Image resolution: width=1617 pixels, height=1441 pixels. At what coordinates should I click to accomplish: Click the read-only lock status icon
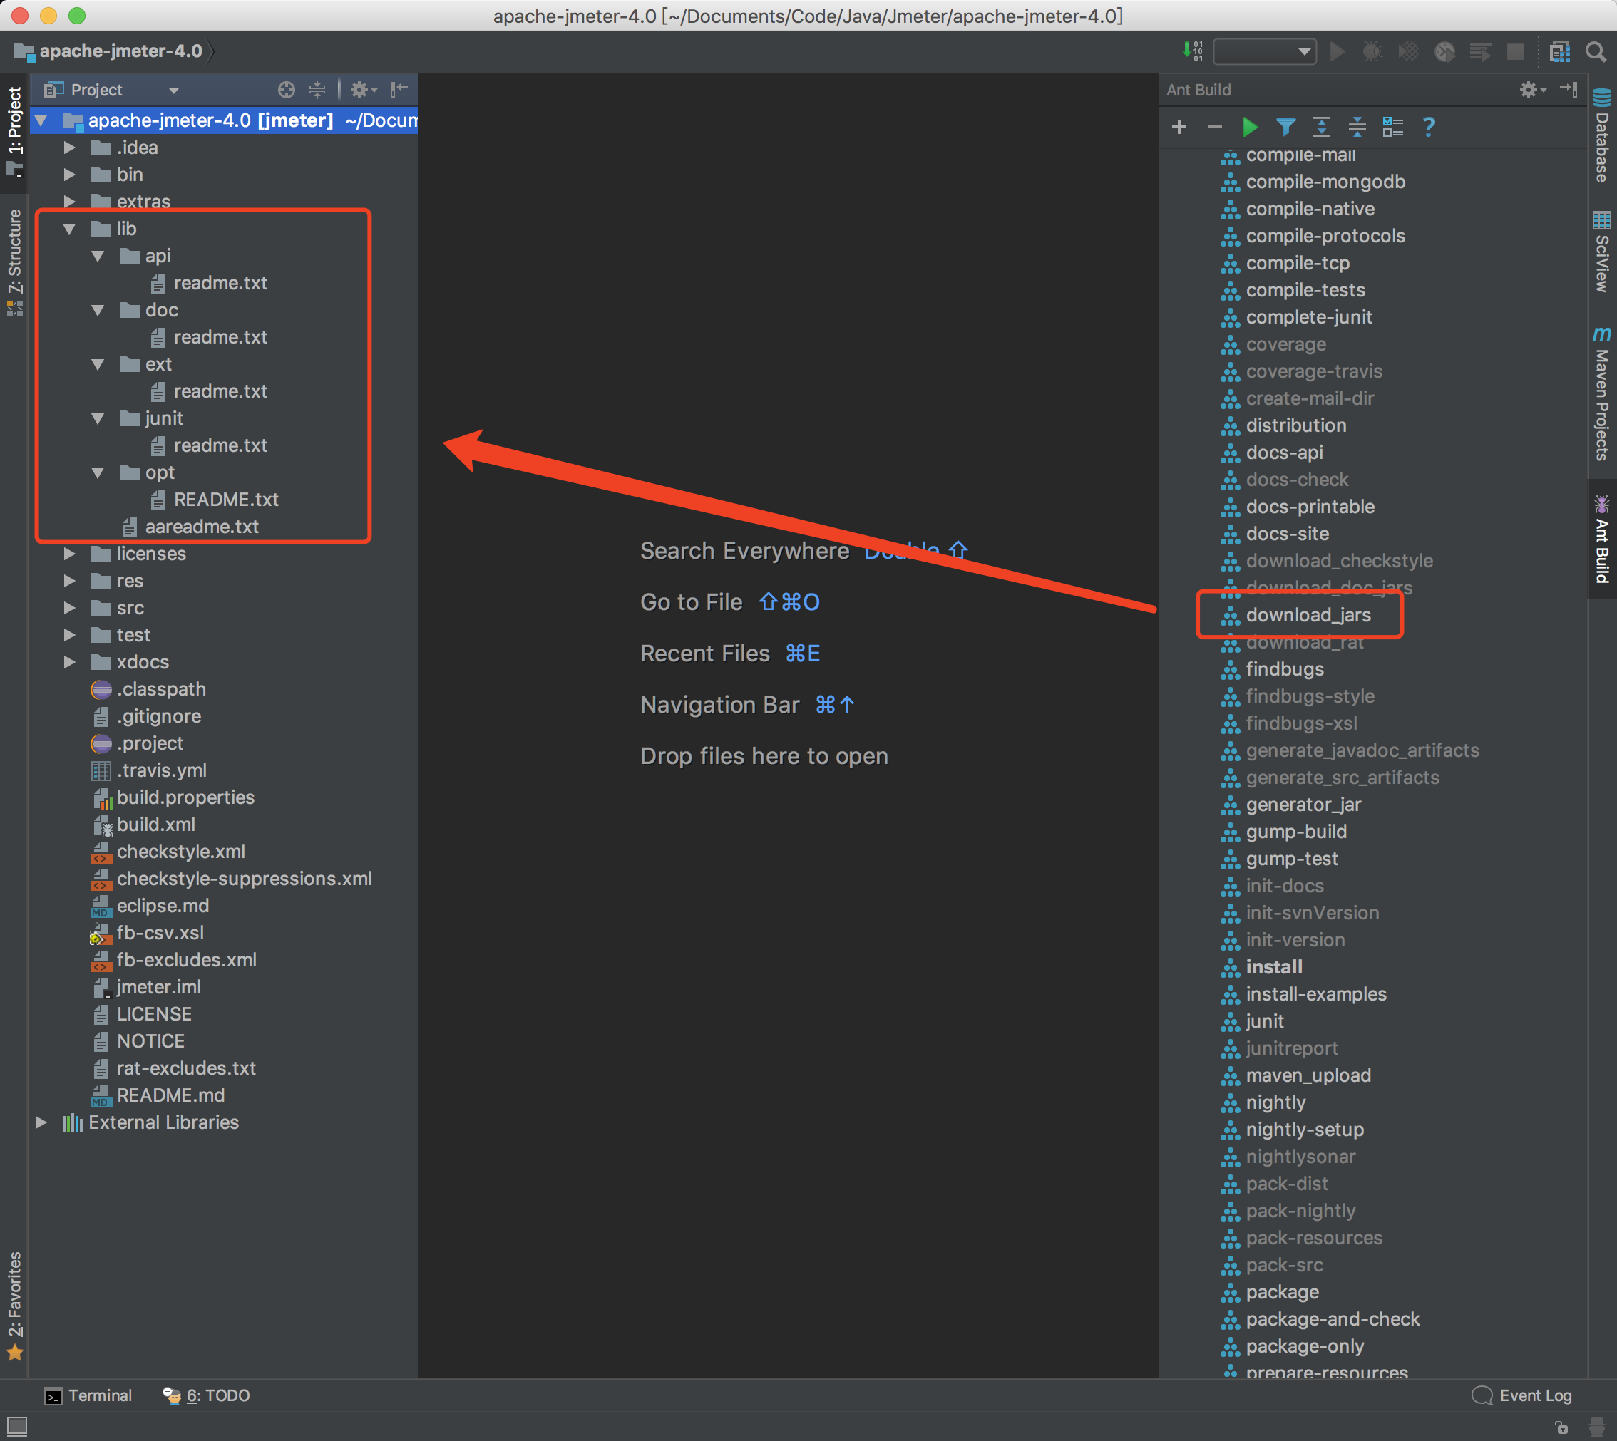coord(1561,1427)
